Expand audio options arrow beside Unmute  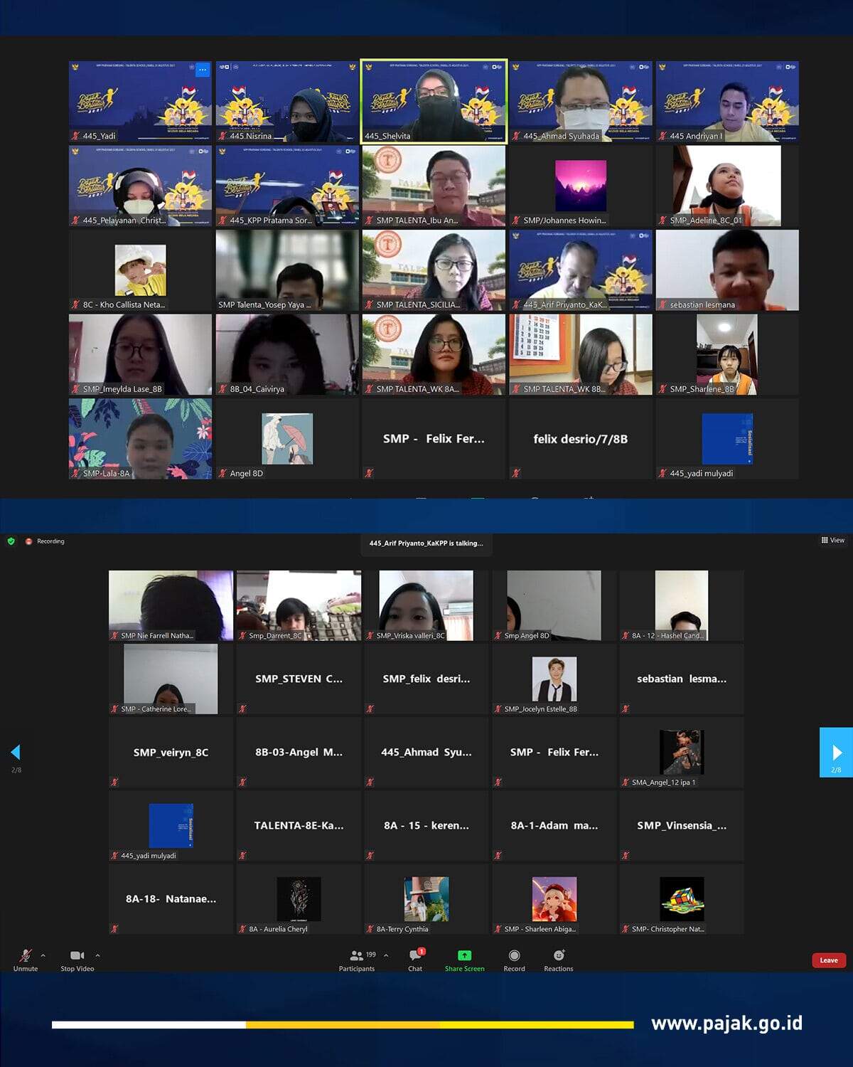(43, 955)
